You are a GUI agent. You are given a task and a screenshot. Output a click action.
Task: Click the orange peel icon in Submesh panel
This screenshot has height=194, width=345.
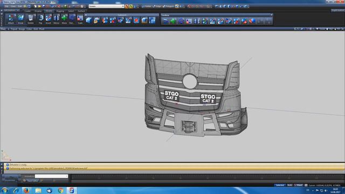pyautogui.click(x=96, y=20)
